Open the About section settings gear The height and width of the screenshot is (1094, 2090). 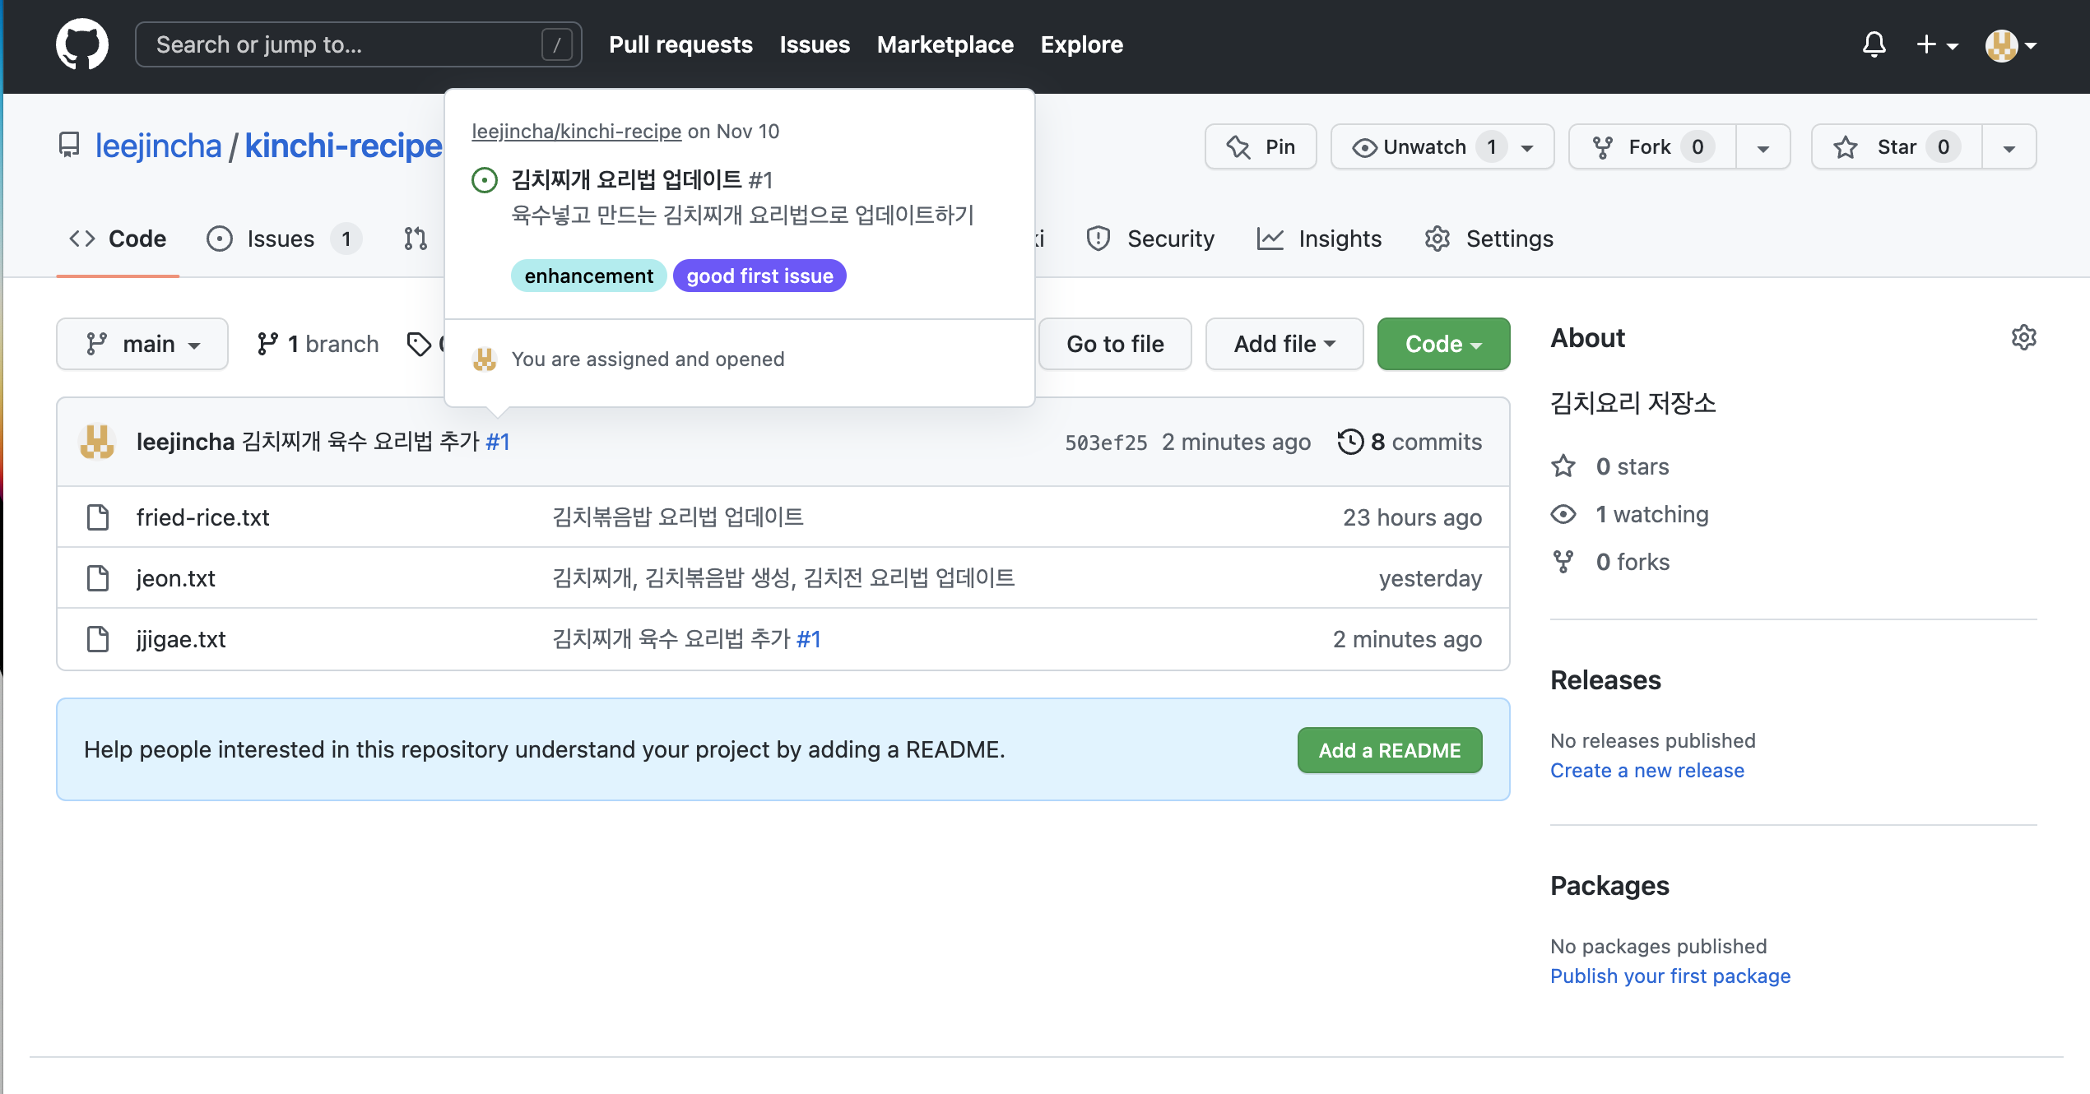[2023, 337]
